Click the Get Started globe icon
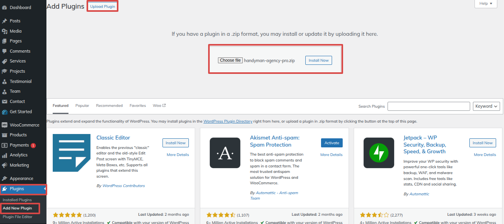Viewport: 504px width, 224px height. click(4, 112)
